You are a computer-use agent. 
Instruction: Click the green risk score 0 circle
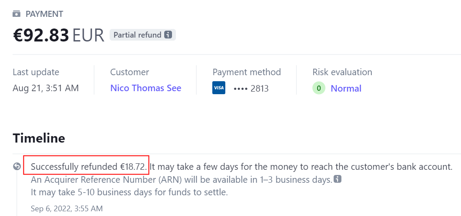[319, 89]
